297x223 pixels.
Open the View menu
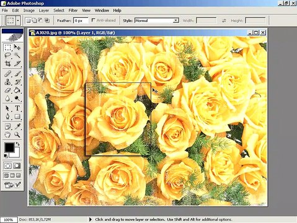[86, 11]
